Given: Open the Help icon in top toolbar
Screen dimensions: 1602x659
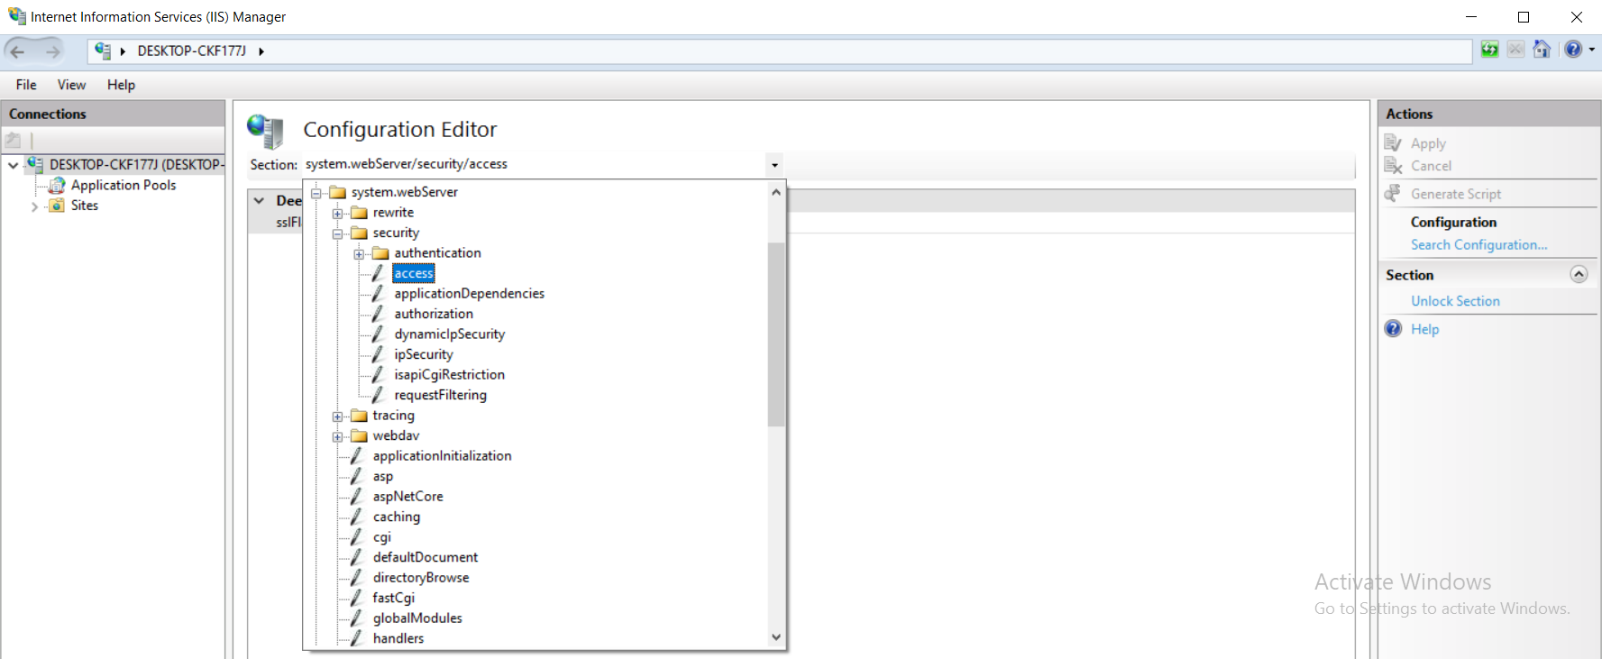Looking at the screenshot, I should [x=1573, y=50].
